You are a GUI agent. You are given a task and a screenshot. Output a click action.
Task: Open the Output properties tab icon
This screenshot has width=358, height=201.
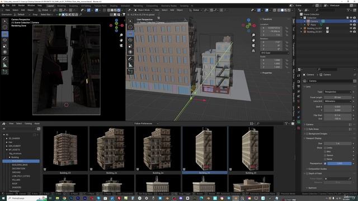(x=299, y=87)
